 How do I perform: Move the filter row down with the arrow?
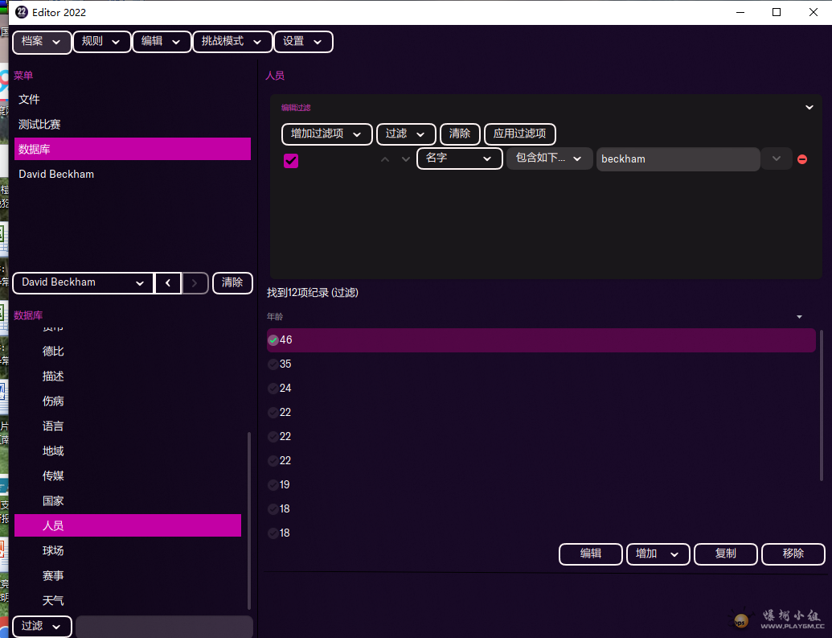click(406, 159)
